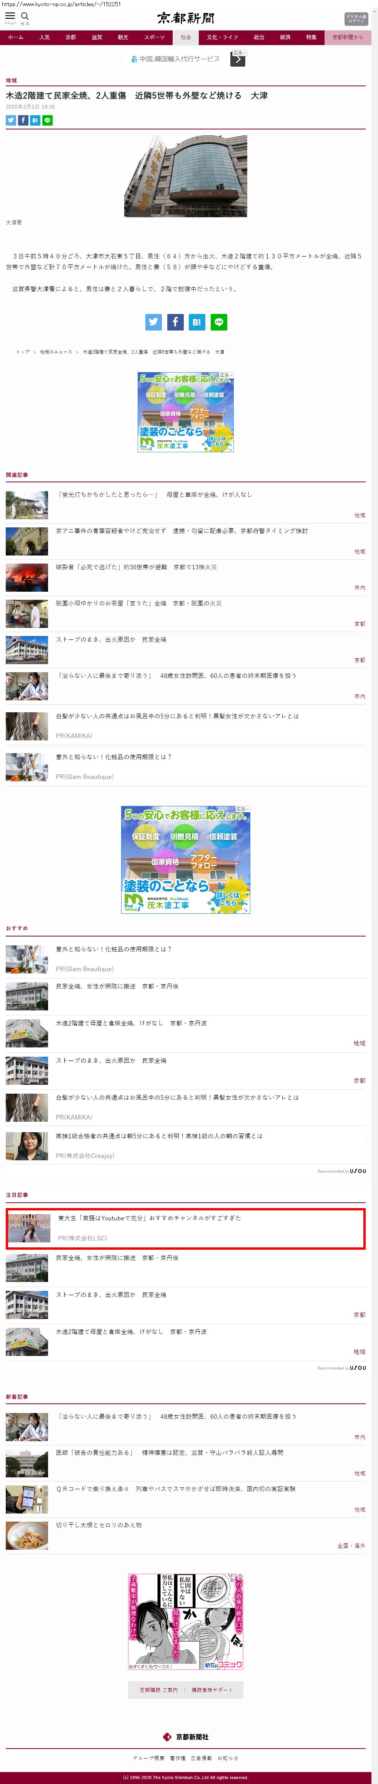Click the 切り干し大根 dish thumbnail
The height and width of the screenshot is (1784, 378).
click(x=27, y=1536)
